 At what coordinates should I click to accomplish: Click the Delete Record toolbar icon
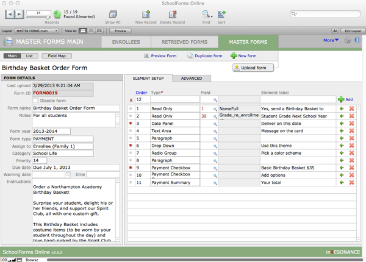coord(173,15)
